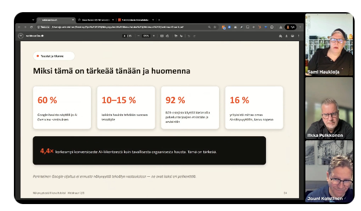Close the second browser tab

[113, 20]
